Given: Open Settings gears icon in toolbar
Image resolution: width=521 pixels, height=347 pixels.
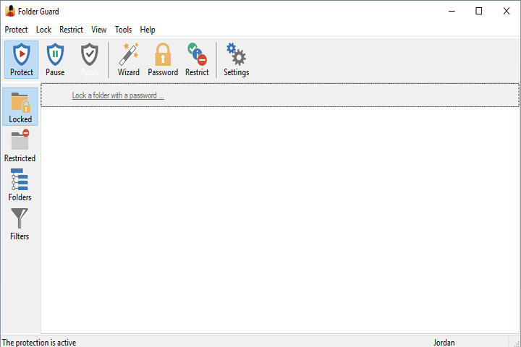Looking at the screenshot, I should pos(236,60).
